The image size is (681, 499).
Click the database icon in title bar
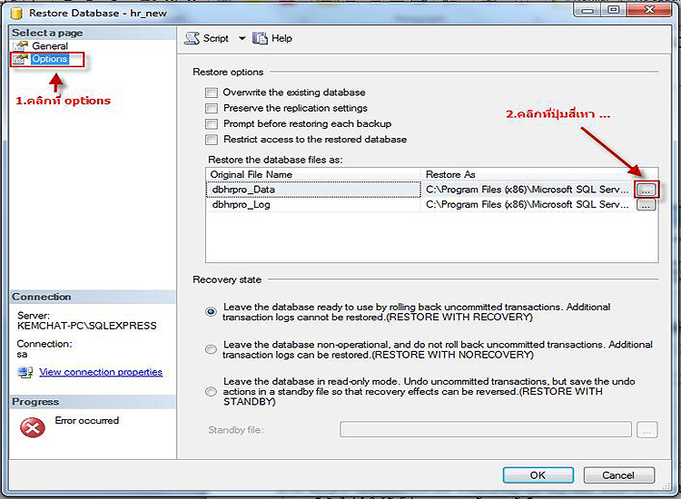click(x=15, y=13)
